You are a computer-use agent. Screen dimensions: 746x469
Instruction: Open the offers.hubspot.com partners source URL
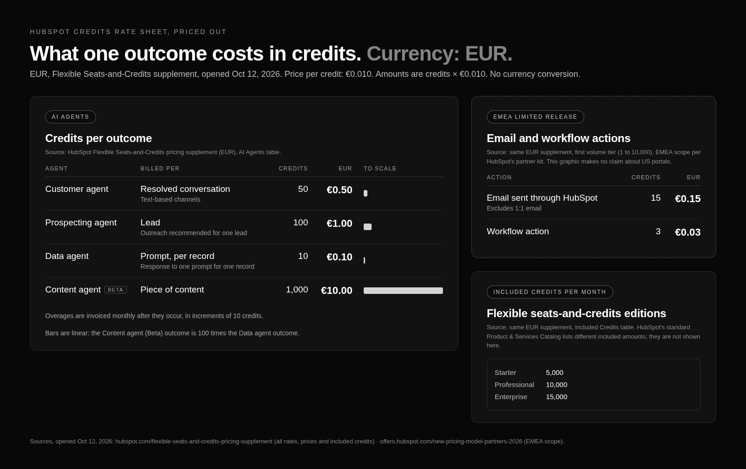[x=451, y=442]
